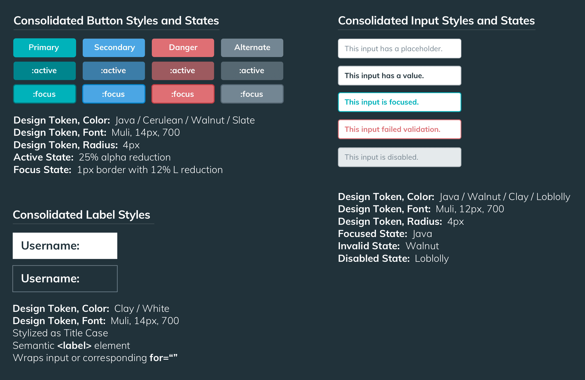Click the red Danger button

click(x=183, y=48)
